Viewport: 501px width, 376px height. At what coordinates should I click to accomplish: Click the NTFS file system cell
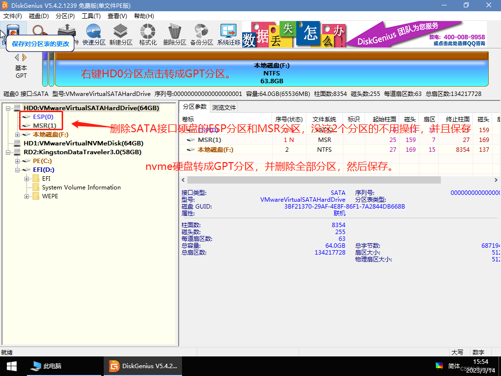click(324, 150)
